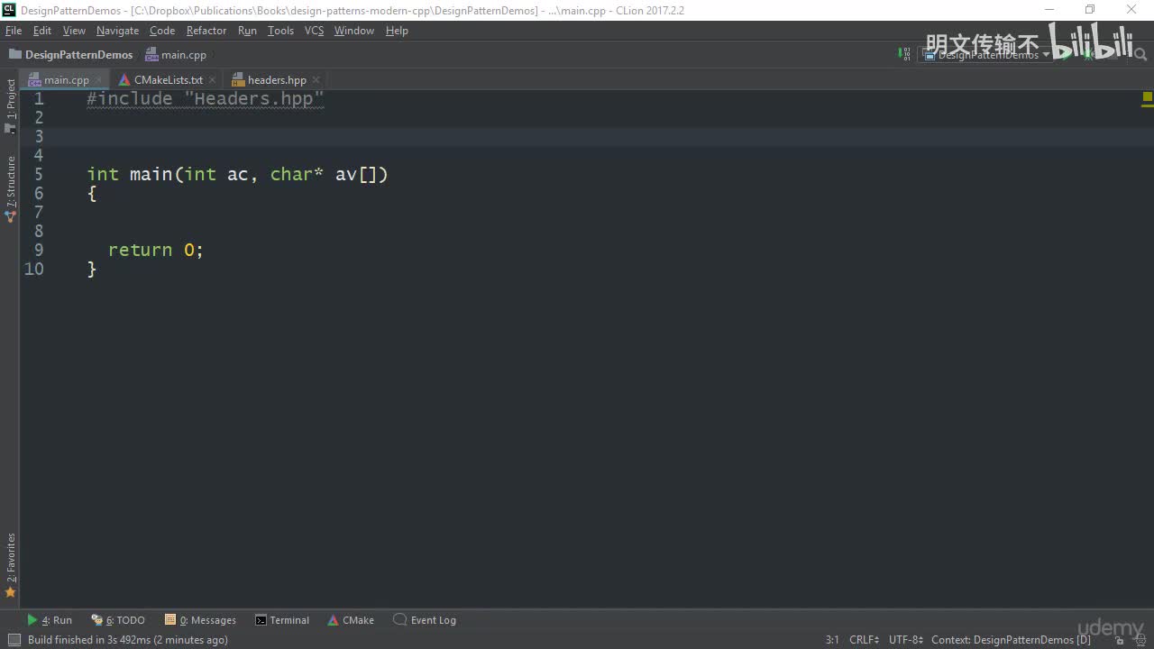Close the main.cpp tab
The width and height of the screenshot is (1154, 649).
pyautogui.click(x=99, y=80)
